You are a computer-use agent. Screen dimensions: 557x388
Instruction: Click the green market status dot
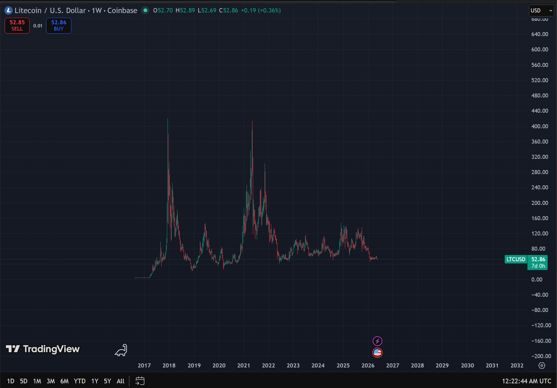145,10
